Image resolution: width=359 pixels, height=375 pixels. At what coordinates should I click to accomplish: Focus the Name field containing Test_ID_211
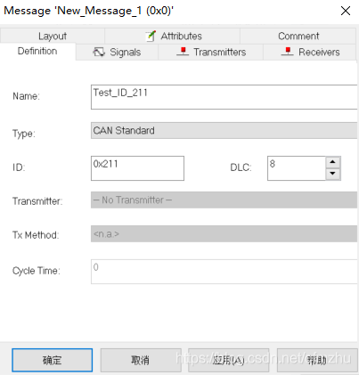click(224, 97)
